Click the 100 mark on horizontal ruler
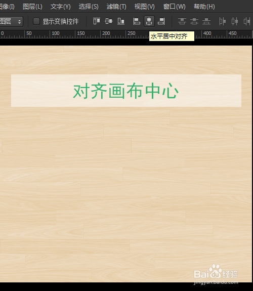Viewport: 253px width, 291px height. click(56, 33)
